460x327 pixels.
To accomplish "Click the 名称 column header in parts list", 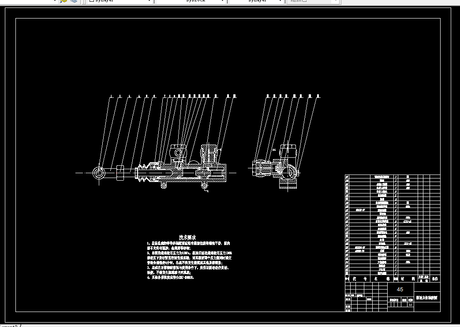I will 381,279.
